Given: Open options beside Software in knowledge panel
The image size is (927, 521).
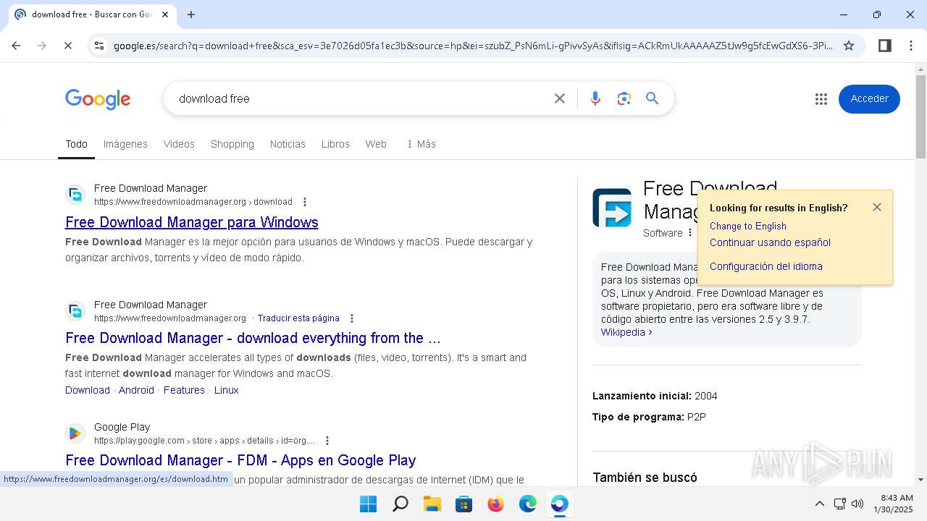Looking at the screenshot, I should (690, 233).
